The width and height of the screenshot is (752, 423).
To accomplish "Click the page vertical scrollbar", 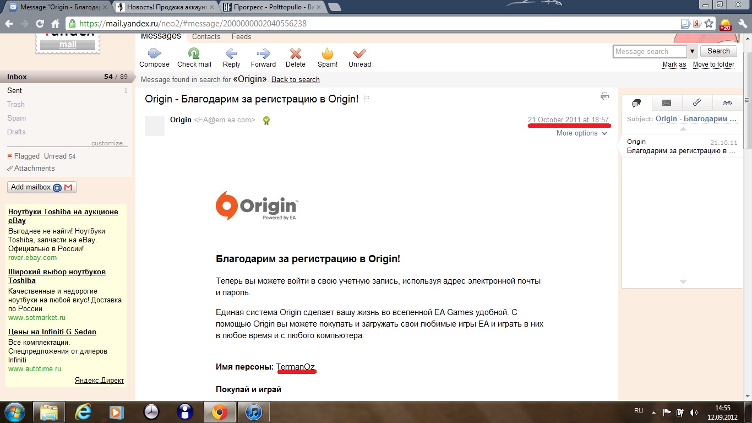I will coord(747,99).
